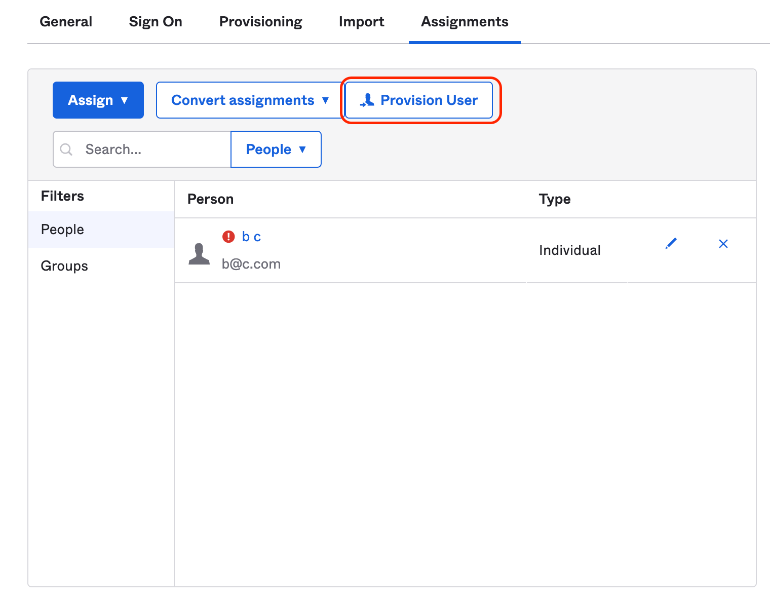Select the People filter in the sidebar
The width and height of the screenshot is (770, 602).
pyautogui.click(x=62, y=229)
